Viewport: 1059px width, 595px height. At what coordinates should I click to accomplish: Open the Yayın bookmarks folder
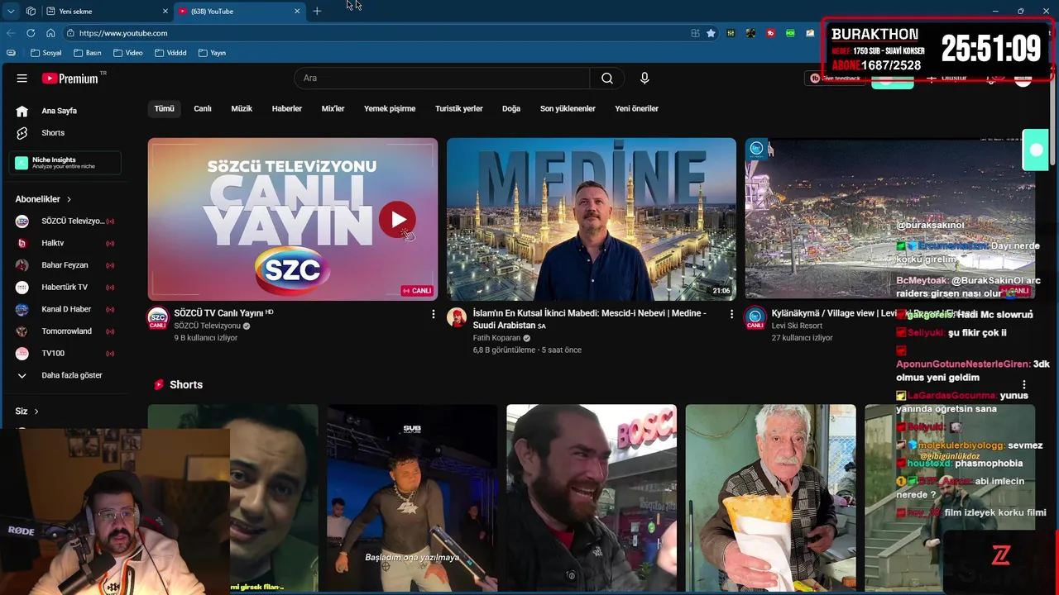pyautogui.click(x=213, y=53)
